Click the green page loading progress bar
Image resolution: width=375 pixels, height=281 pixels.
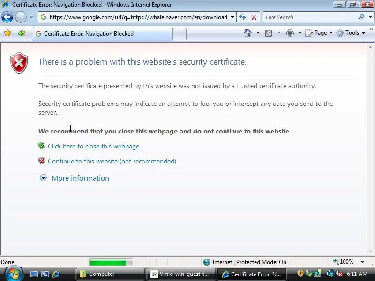point(111,262)
